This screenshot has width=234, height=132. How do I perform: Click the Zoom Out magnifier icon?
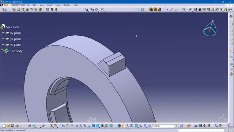point(85,126)
